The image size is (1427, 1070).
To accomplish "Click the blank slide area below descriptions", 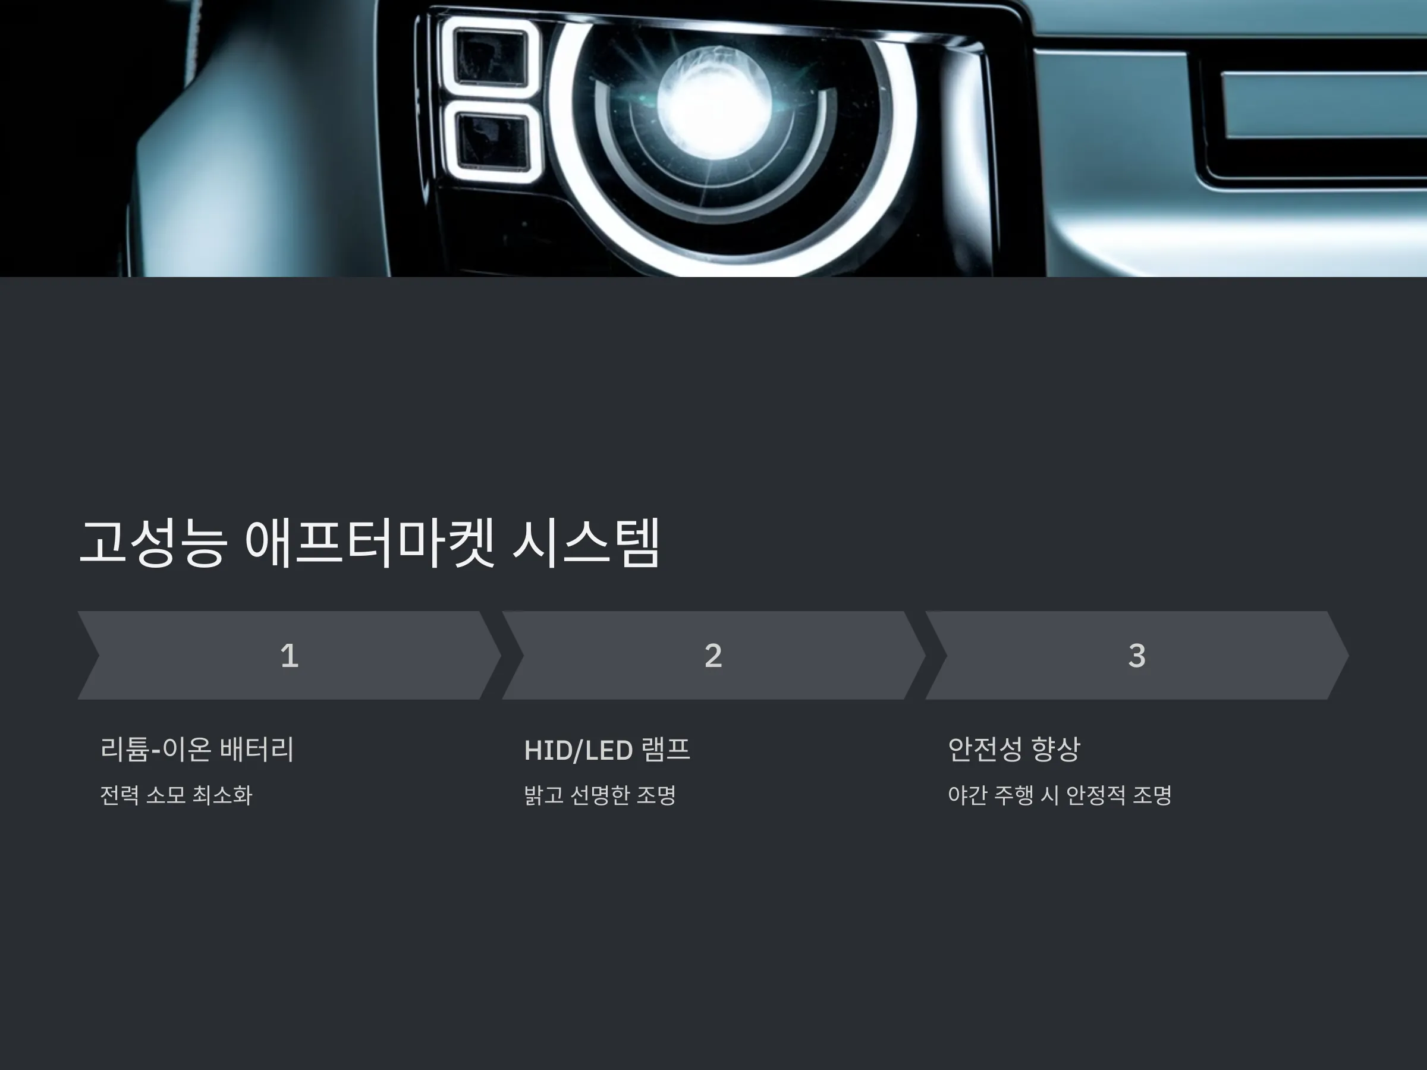I will point(713,935).
